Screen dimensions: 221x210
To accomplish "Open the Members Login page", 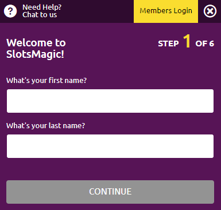I will coord(166,11).
